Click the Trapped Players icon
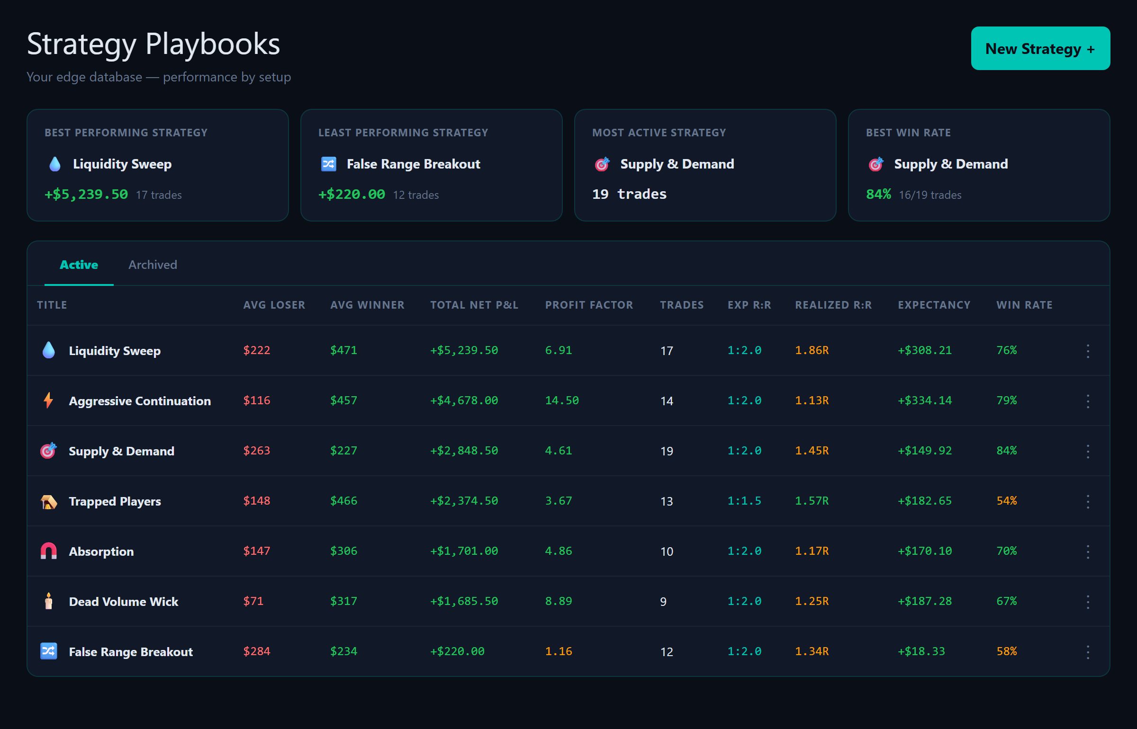This screenshot has height=729, width=1137. tap(48, 501)
